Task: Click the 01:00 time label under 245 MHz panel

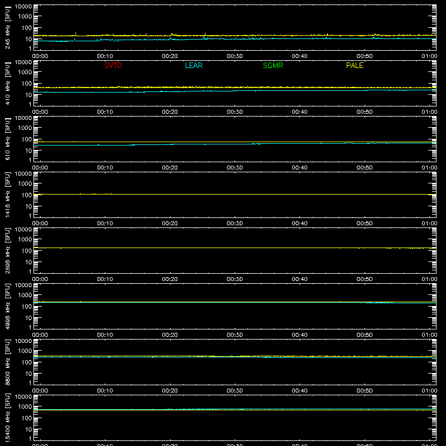Action: (x=429, y=56)
